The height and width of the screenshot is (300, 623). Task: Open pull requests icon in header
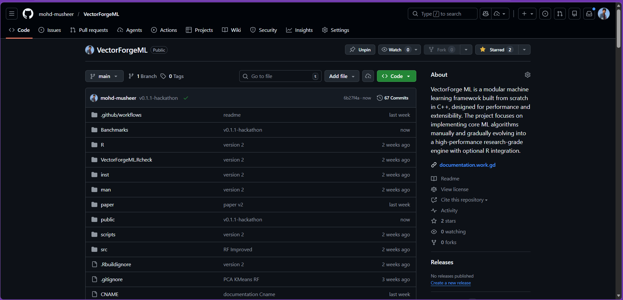coord(560,14)
